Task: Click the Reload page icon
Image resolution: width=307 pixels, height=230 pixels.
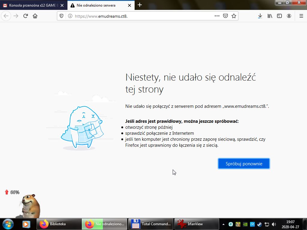Action: [x=25, y=16]
